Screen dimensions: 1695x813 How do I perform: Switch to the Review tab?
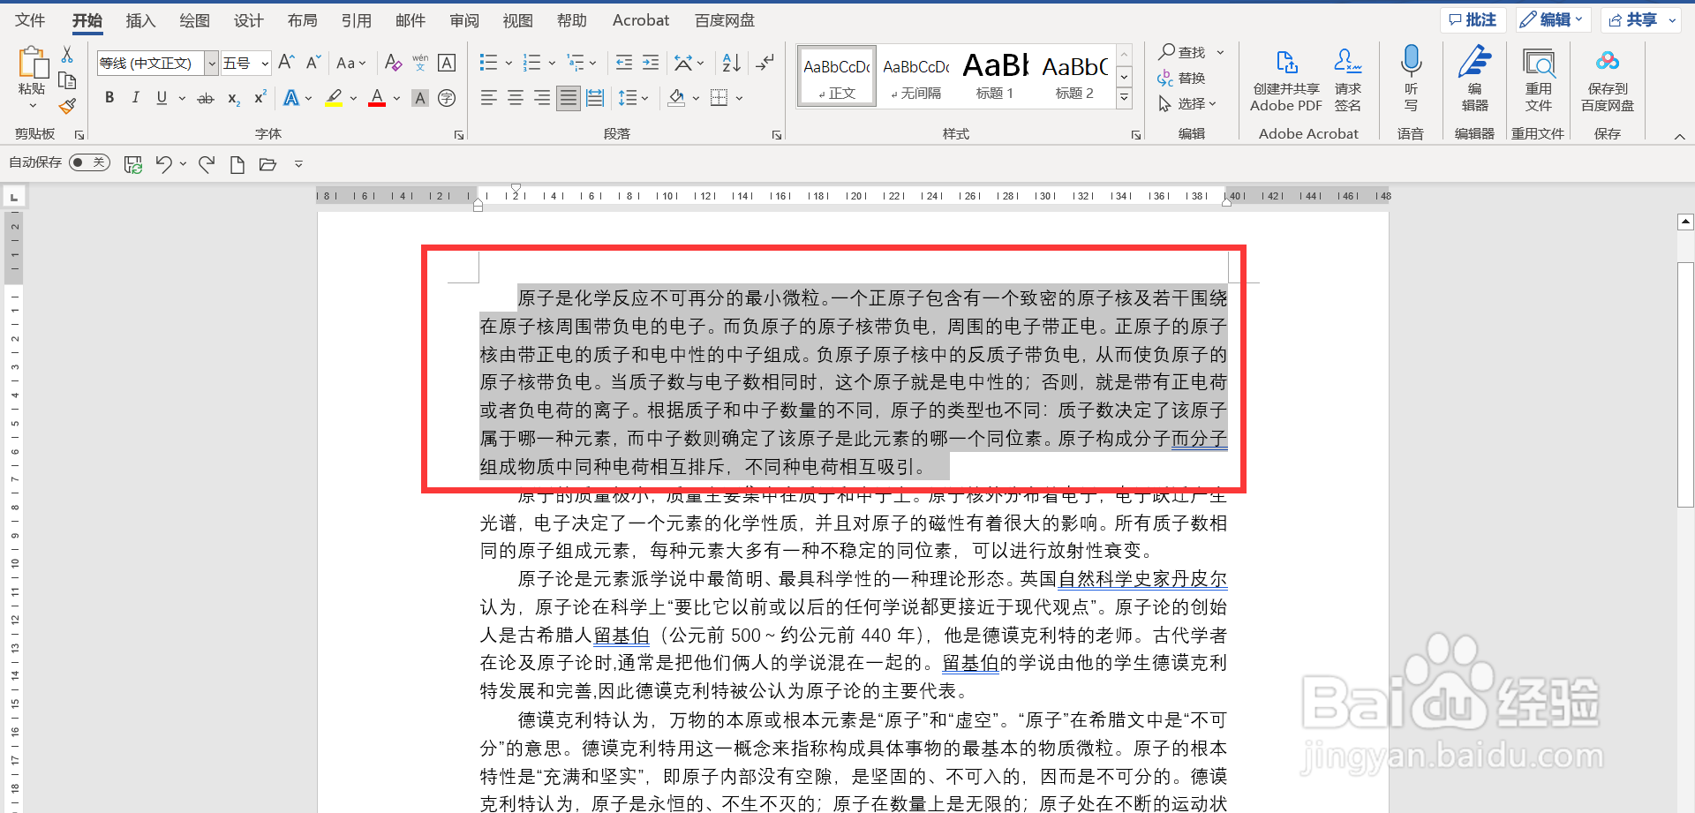pyautogui.click(x=463, y=20)
